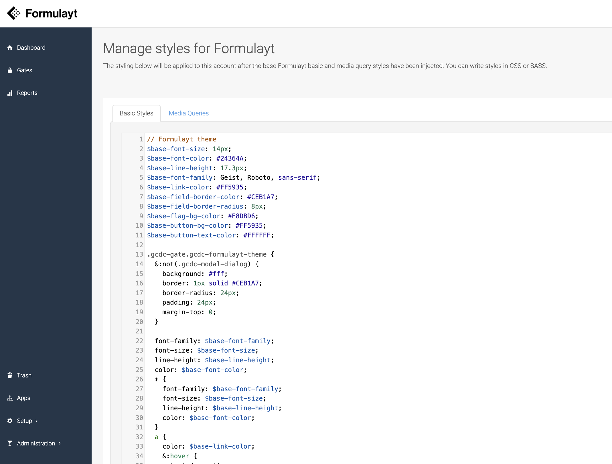Click the Formulayt diamond logo icon
612x464 pixels.
13,13
